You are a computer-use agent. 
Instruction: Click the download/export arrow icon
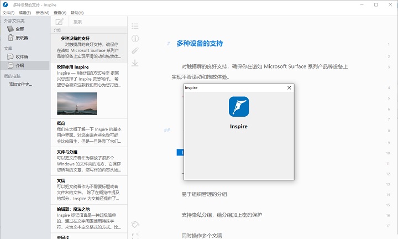[x=135, y=63]
